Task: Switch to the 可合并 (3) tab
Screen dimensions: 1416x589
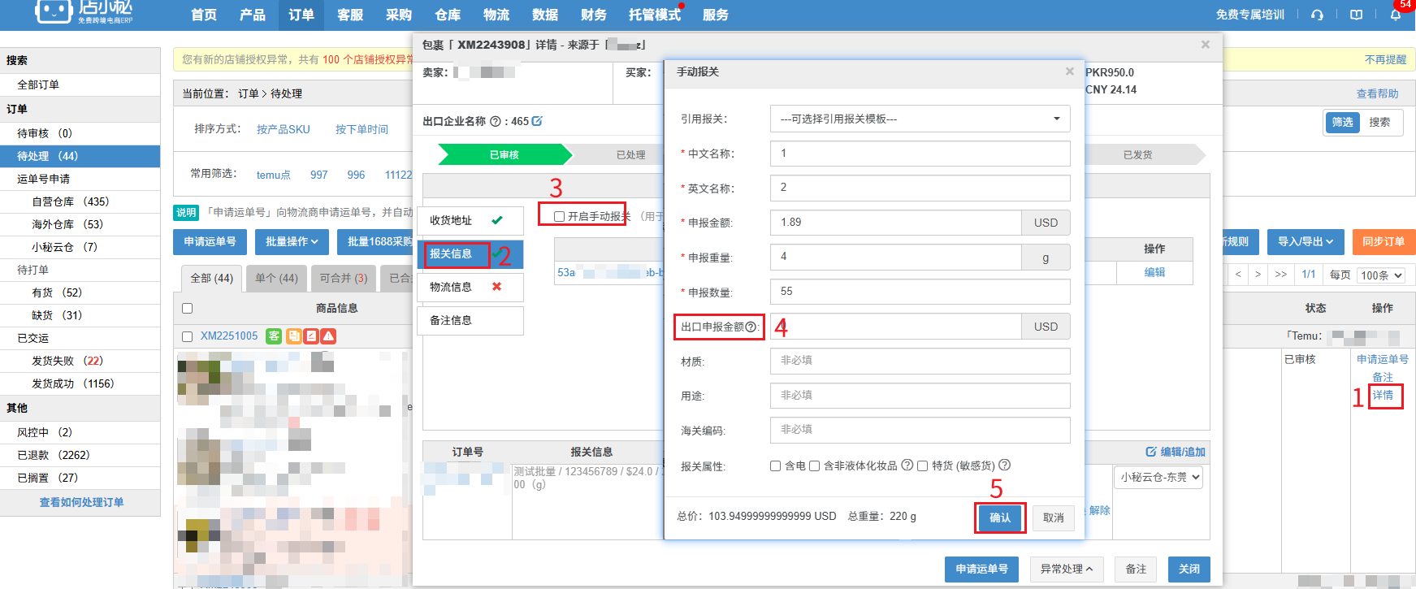Action: tap(344, 278)
